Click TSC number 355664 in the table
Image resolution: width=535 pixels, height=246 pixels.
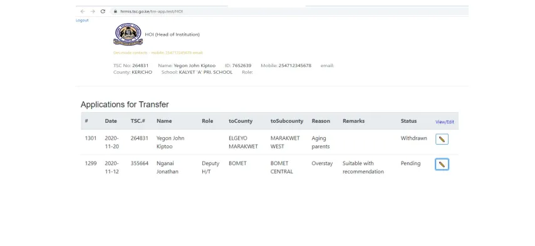140,163
